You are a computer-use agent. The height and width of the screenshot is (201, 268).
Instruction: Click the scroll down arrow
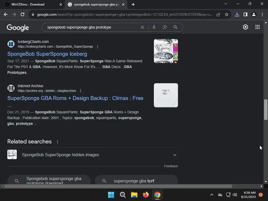pos(266,182)
